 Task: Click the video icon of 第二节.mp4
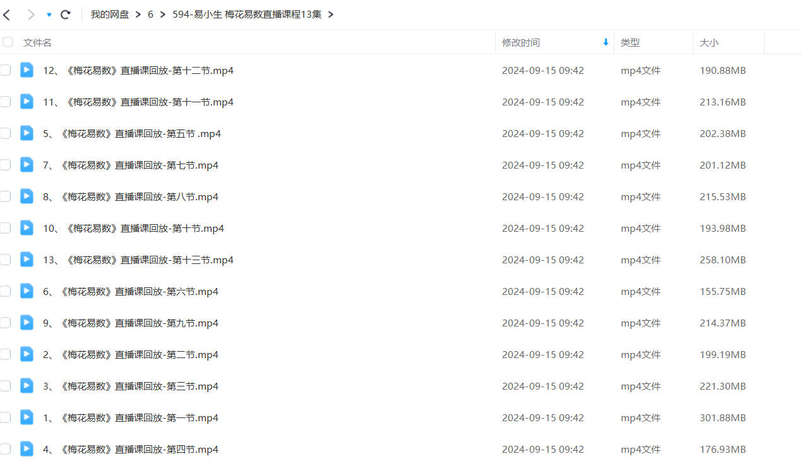pyautogui.click(x=27, y=354)
